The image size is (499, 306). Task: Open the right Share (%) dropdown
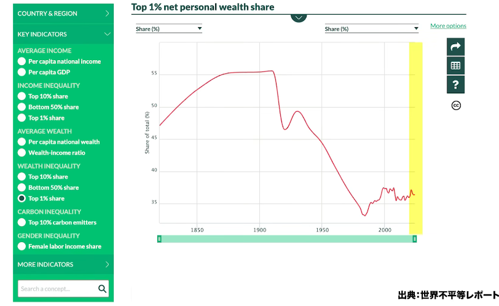click(x=371, y=29)
